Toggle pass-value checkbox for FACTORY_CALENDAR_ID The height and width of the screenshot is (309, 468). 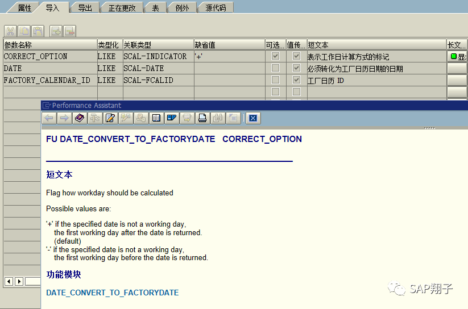296,80
